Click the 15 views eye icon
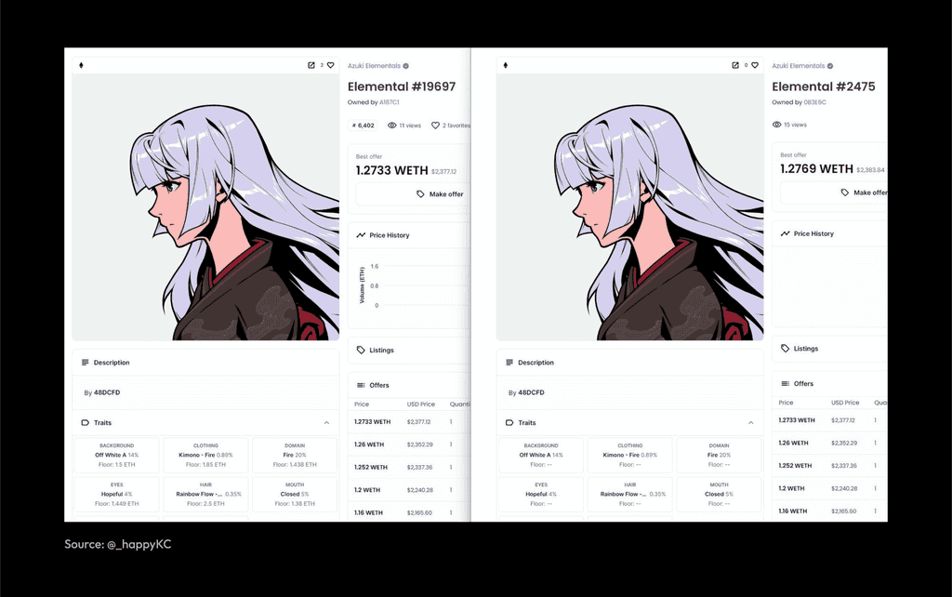Viewport: 952px width, 597px height. [776, 125]
